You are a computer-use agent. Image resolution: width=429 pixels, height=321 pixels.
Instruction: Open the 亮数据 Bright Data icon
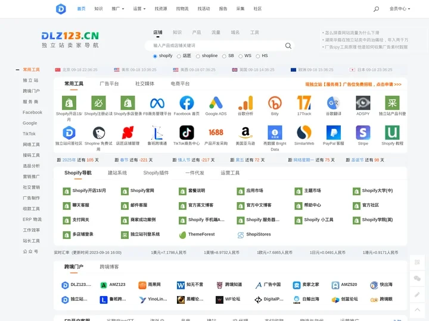(x=275, y=133)
